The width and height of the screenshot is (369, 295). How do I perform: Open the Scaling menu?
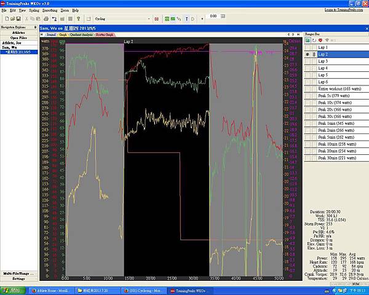[34, 10]
